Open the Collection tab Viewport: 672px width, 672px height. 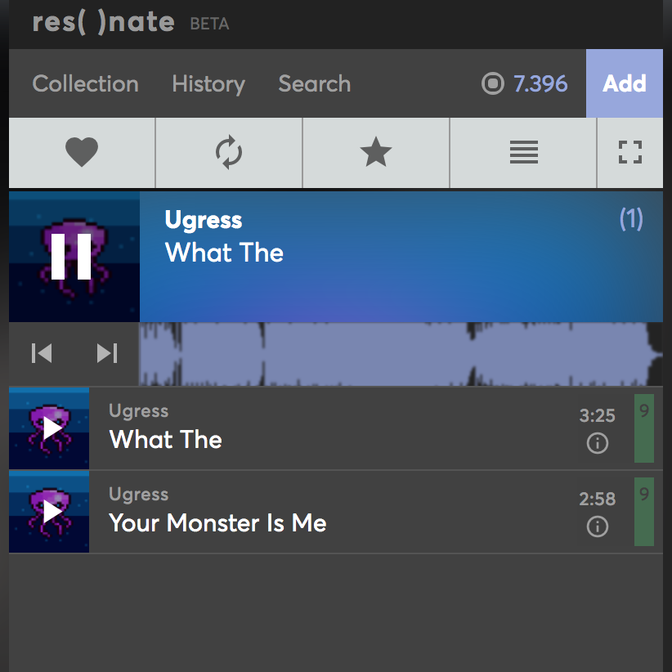85,83
